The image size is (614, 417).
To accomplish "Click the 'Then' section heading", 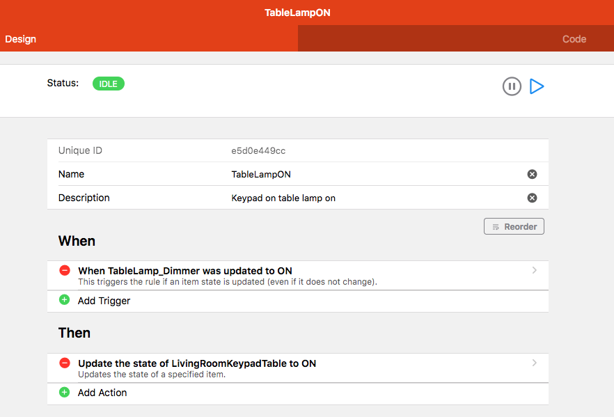I will [74, 333].
